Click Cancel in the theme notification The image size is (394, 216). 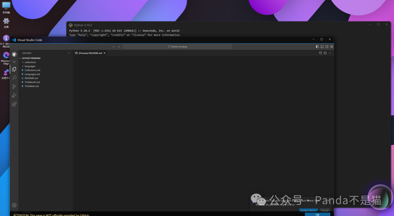tap(325, 211)
